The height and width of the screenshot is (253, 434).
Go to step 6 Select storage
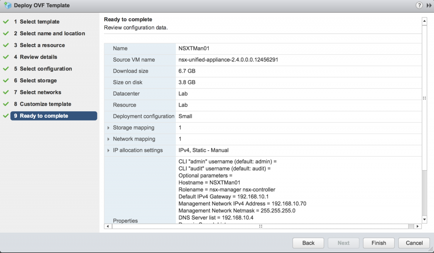click(x=36, y=80)
